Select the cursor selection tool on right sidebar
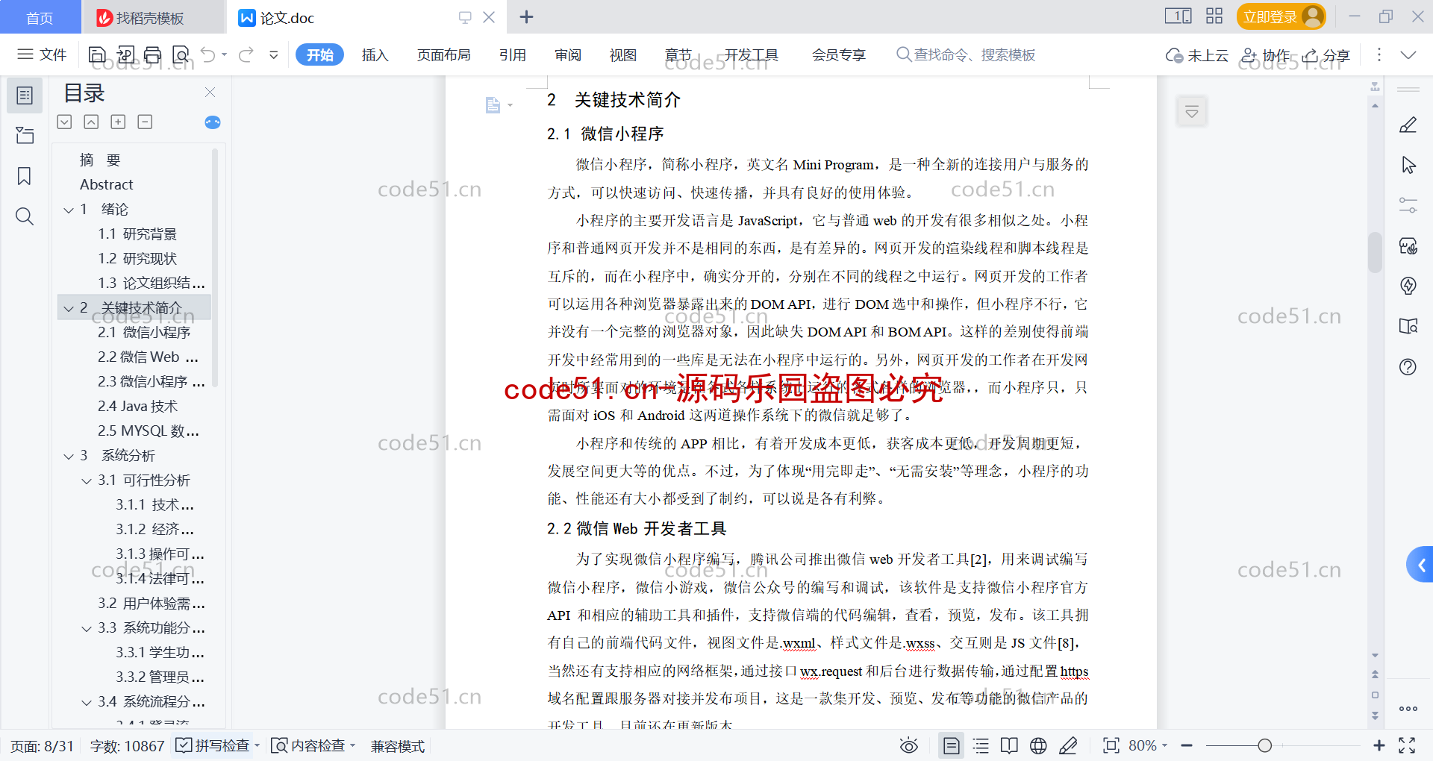This screenshot has height=761, width=1433. 1408,165
